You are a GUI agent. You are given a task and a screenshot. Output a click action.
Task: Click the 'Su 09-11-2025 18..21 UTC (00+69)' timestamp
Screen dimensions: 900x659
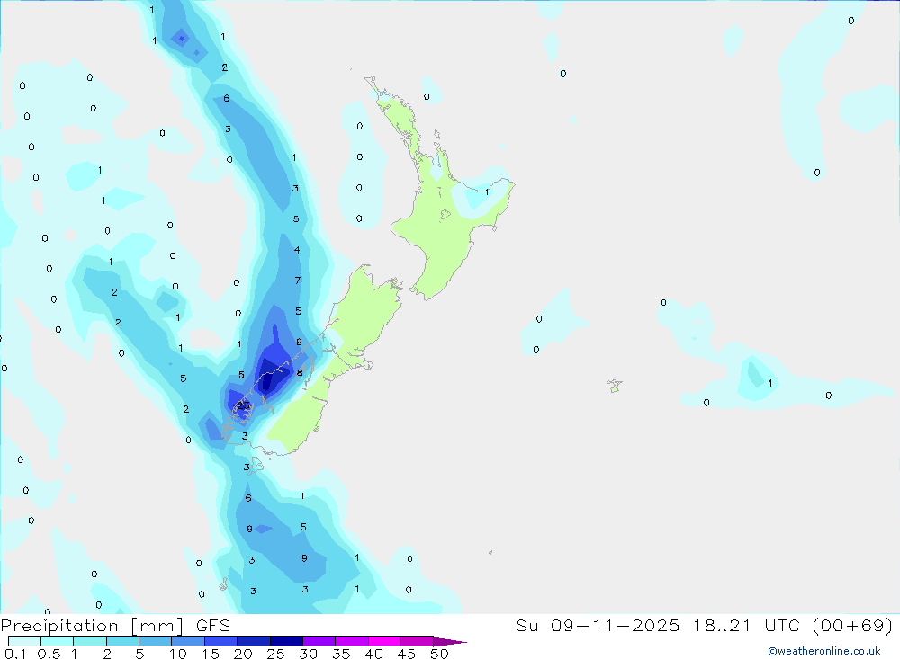[705, 626]
